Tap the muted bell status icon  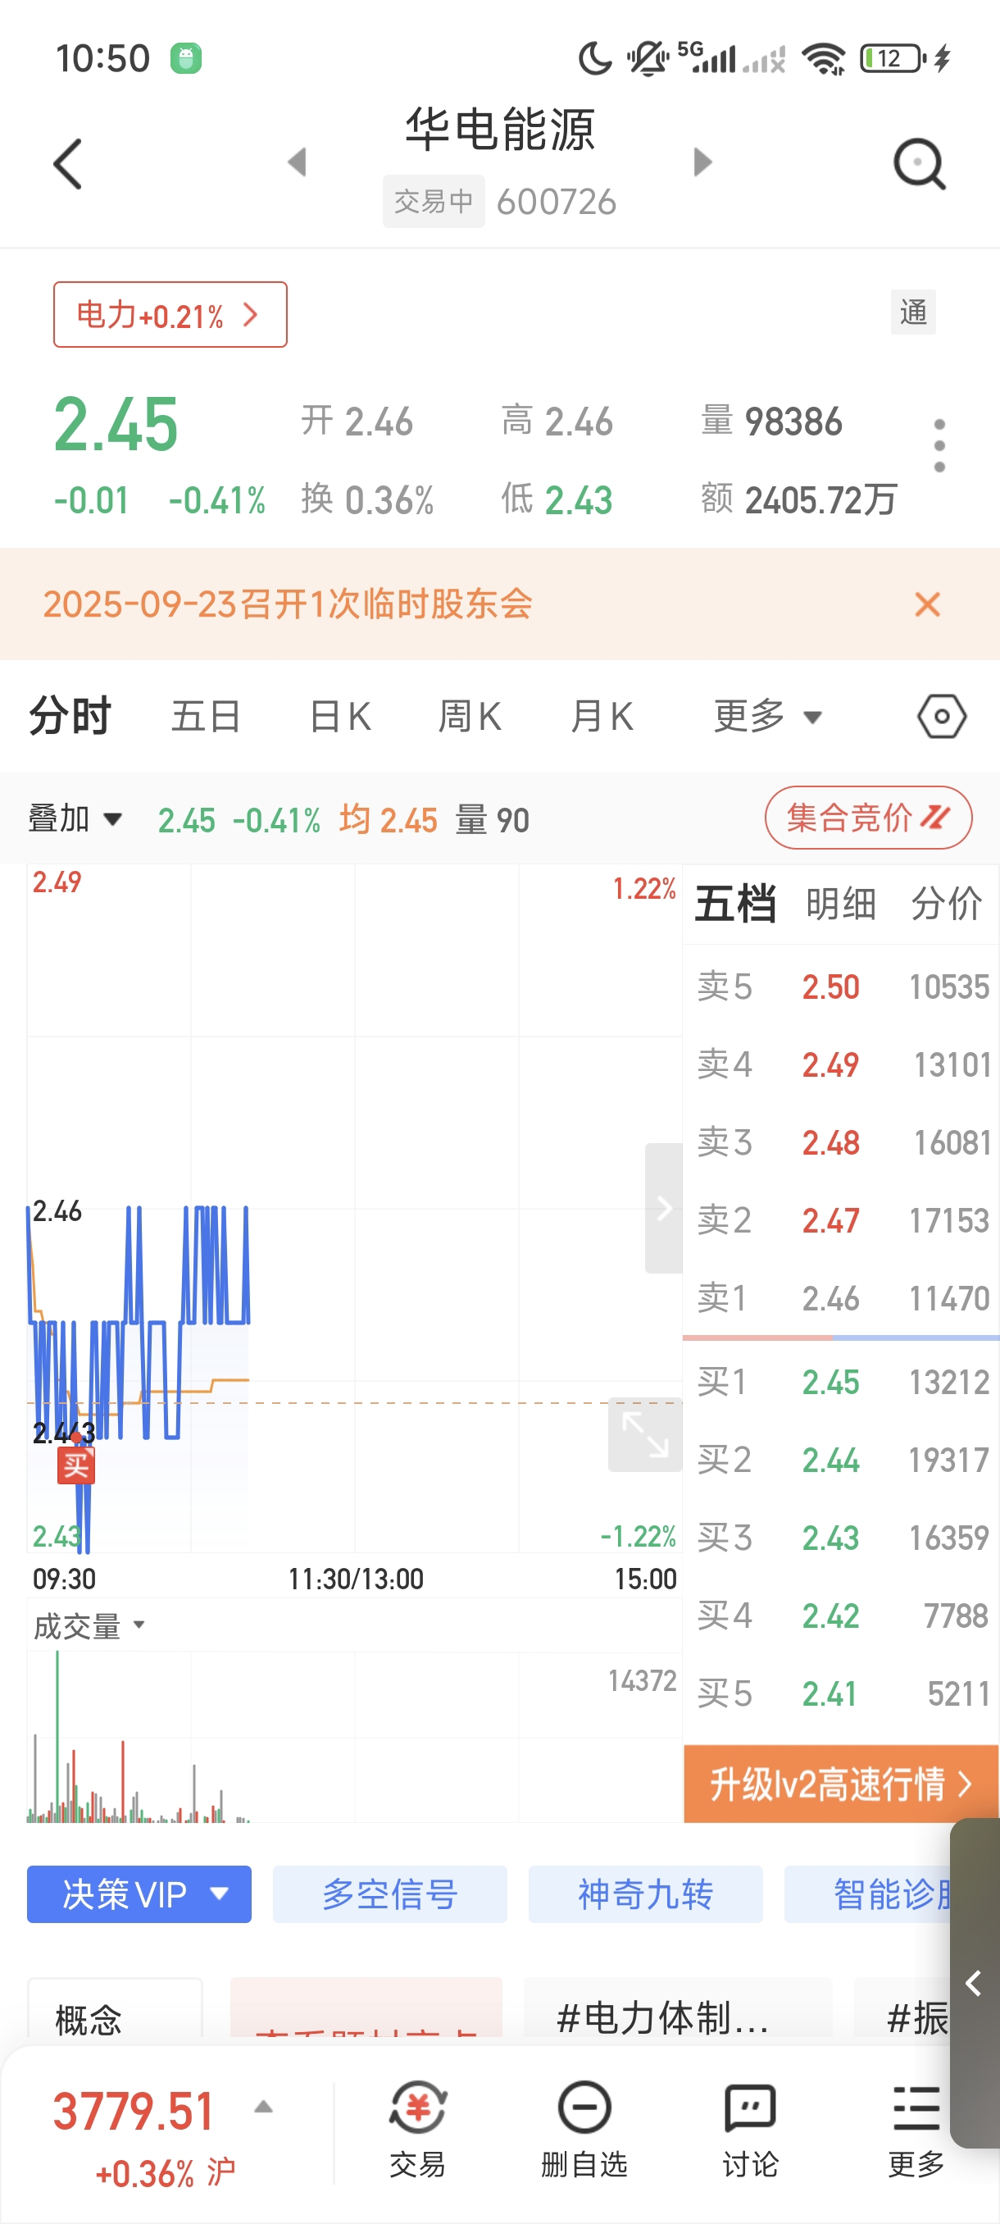tap(647, 59)
